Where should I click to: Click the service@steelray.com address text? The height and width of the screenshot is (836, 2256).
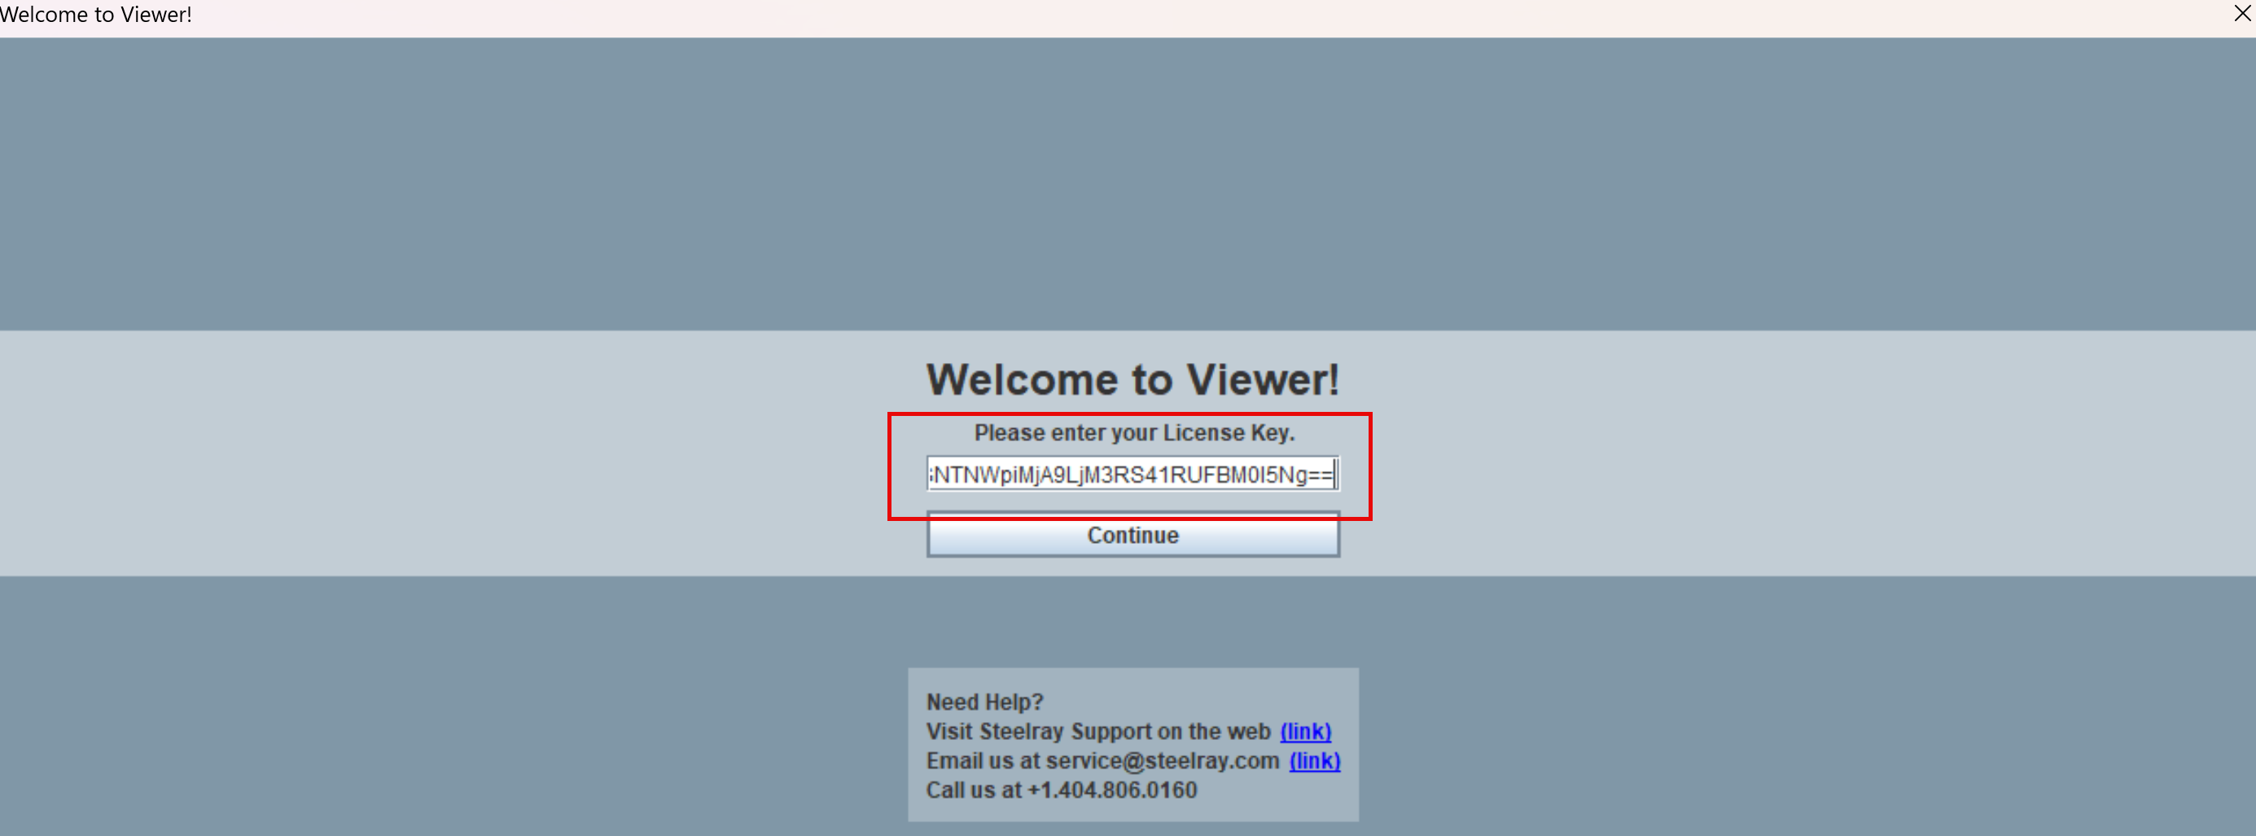(1162, 761)
